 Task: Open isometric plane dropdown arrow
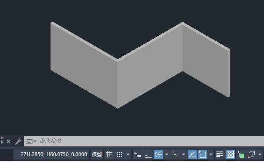click(x=184, y=154)
